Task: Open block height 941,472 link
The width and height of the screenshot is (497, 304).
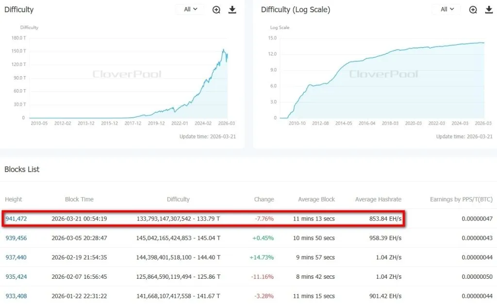Action: (16, 219)
